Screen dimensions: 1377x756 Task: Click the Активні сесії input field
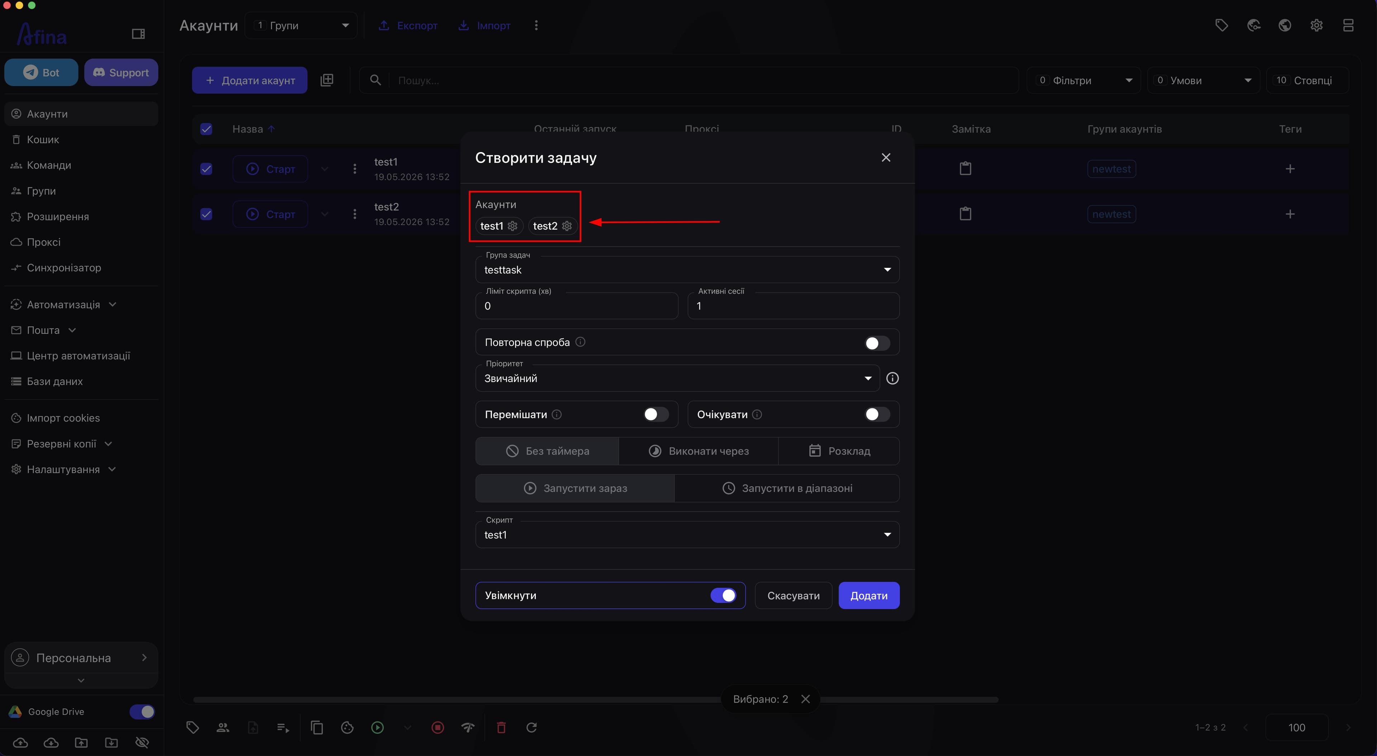(793, 306)
